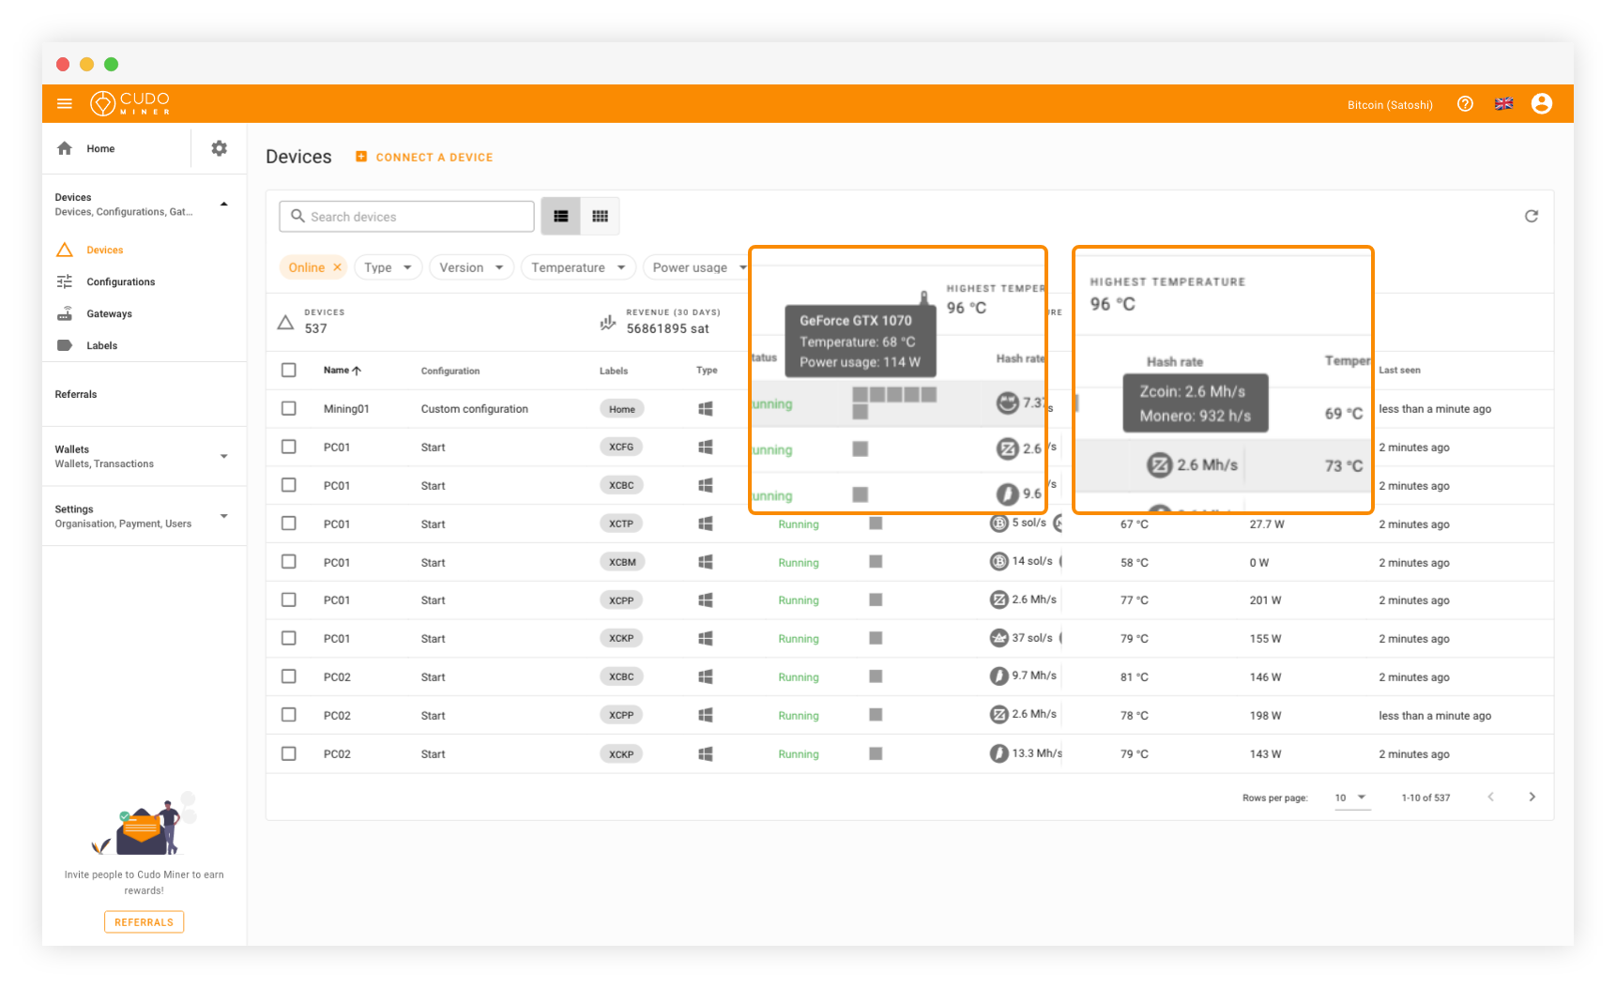Open the Labels tag icon

tap(64, 345)
